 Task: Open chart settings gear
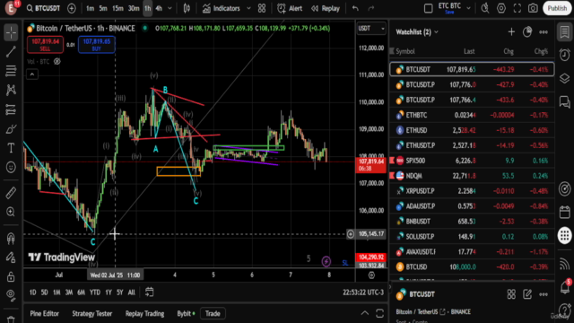[x=501, y=8]
